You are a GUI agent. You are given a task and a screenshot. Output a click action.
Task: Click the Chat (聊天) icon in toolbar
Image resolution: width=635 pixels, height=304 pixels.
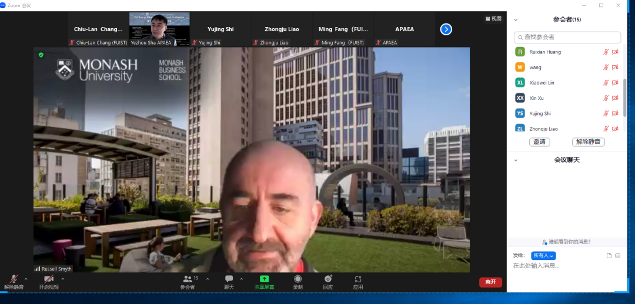tap(229, 279)
